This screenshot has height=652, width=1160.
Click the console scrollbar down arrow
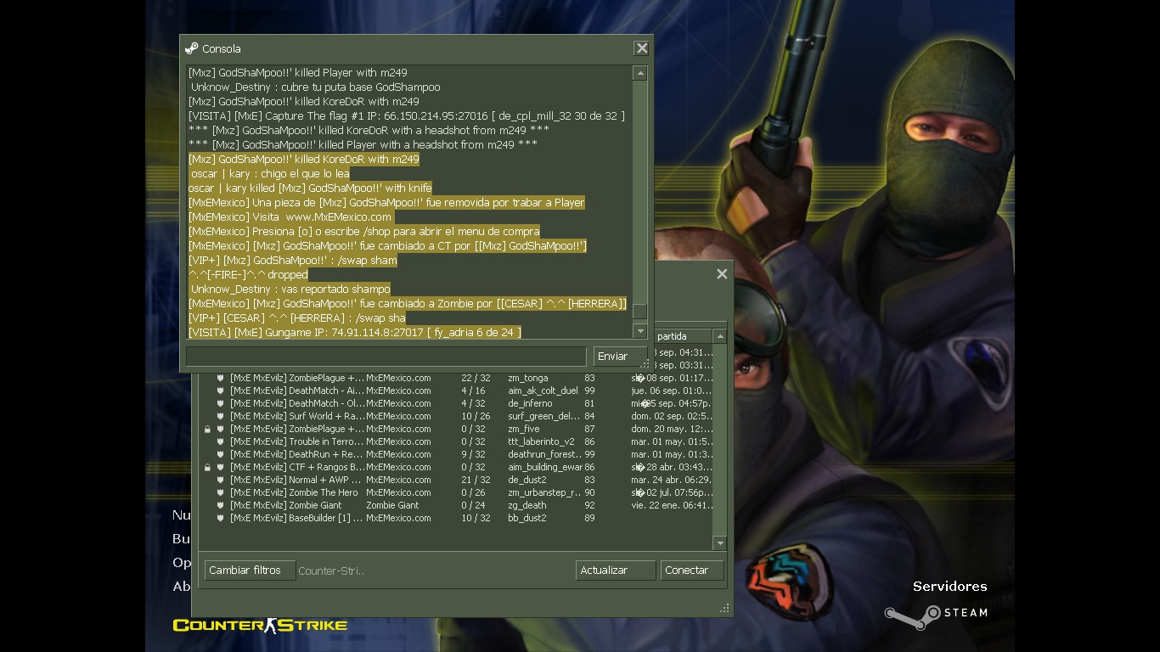(640, 331)
